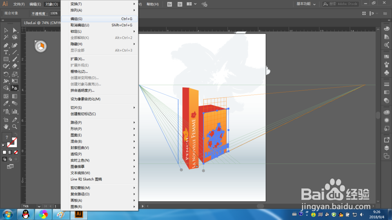Choose 栅格化(Z)... menu entry

point(100,72)
